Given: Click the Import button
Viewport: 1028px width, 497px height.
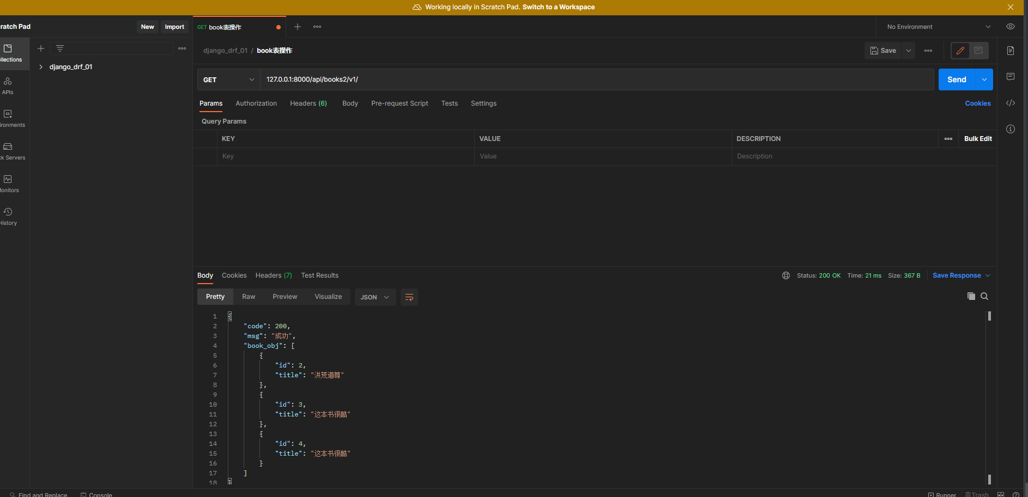Looking at the screenshot, I should (x=174, y=27).
